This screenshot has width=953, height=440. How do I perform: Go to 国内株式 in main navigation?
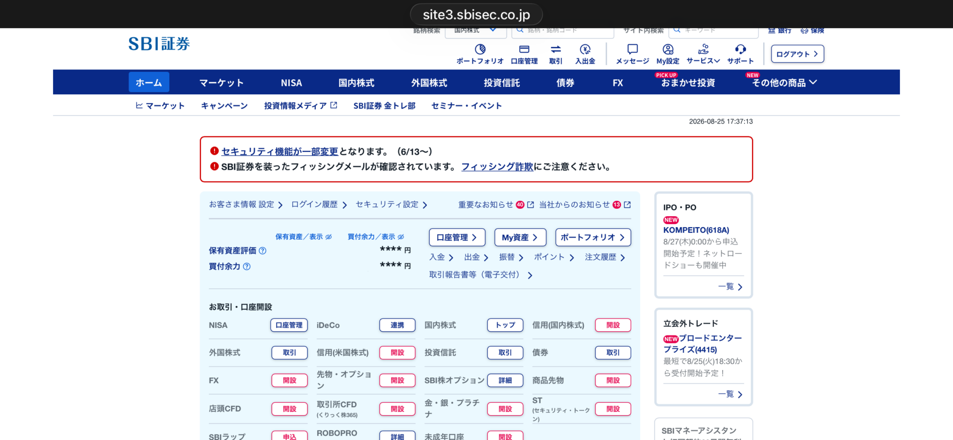tap(356, 83)
